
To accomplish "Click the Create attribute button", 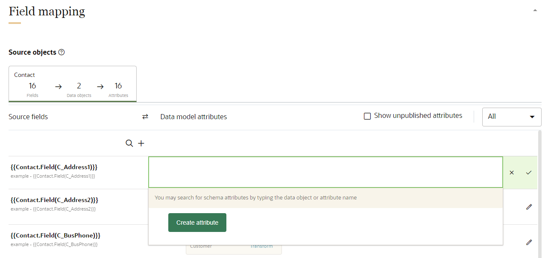I will [197, 223].
